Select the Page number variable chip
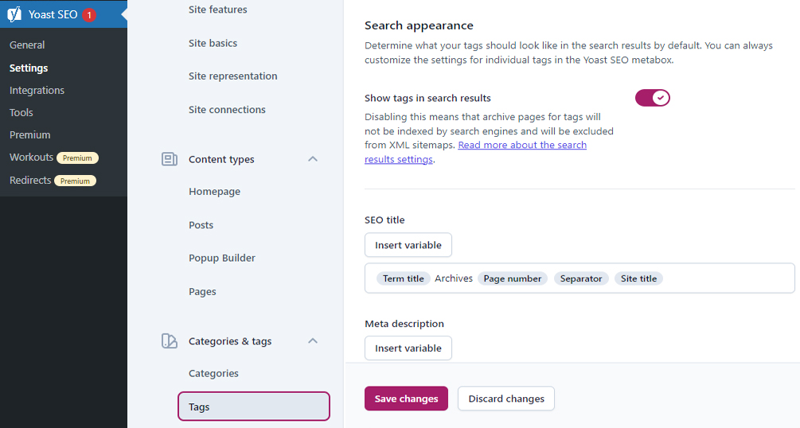 (x=513, y=278)
